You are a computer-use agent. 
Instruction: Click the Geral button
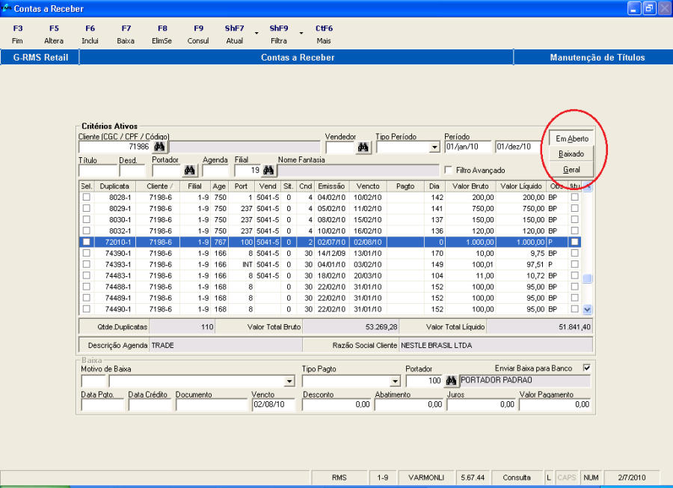pos(572,169)
